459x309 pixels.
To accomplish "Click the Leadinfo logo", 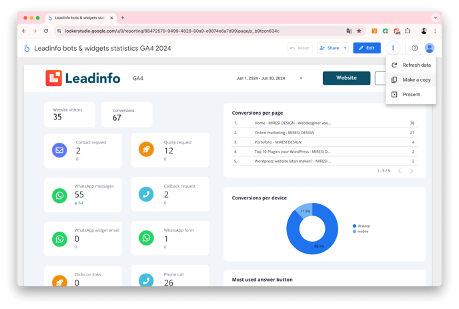I will 83,78.
